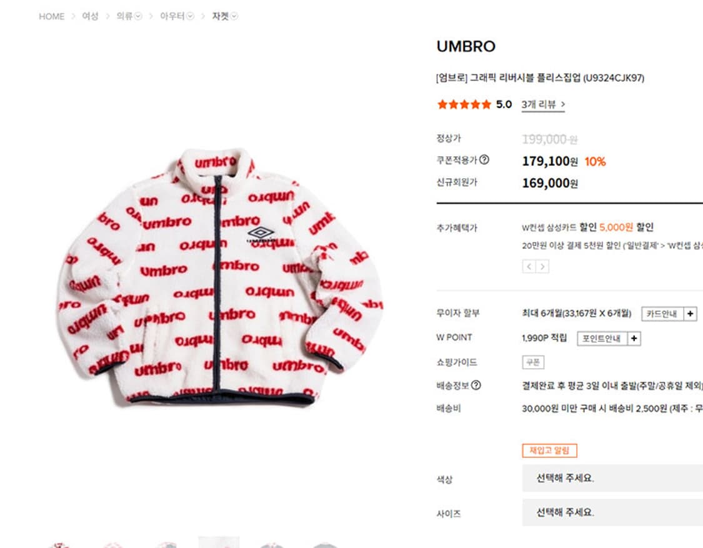This screenshot has height=548, width=703.
Task: Open the 색상 color selection dropdown
Action: coord(612,478)
